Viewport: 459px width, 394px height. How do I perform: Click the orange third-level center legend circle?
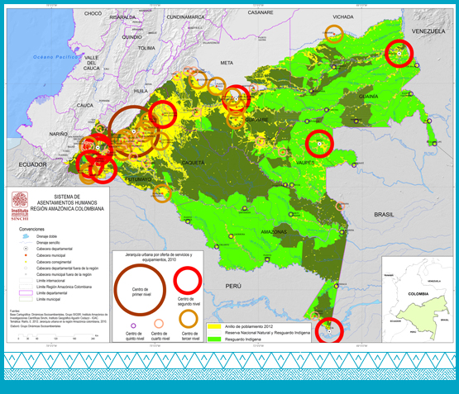pyautogui.click(x=189, y=319)
